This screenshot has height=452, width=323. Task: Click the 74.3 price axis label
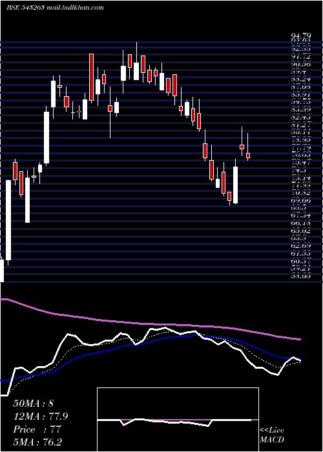click(x=299, y=170)
